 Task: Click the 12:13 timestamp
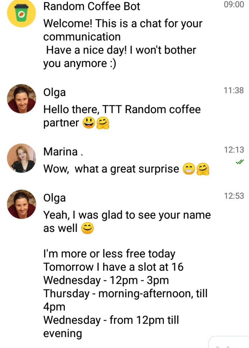click(x=234, y=150)
